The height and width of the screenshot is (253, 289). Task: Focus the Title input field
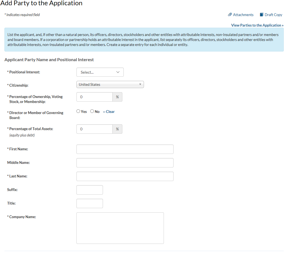click(90, 203)
